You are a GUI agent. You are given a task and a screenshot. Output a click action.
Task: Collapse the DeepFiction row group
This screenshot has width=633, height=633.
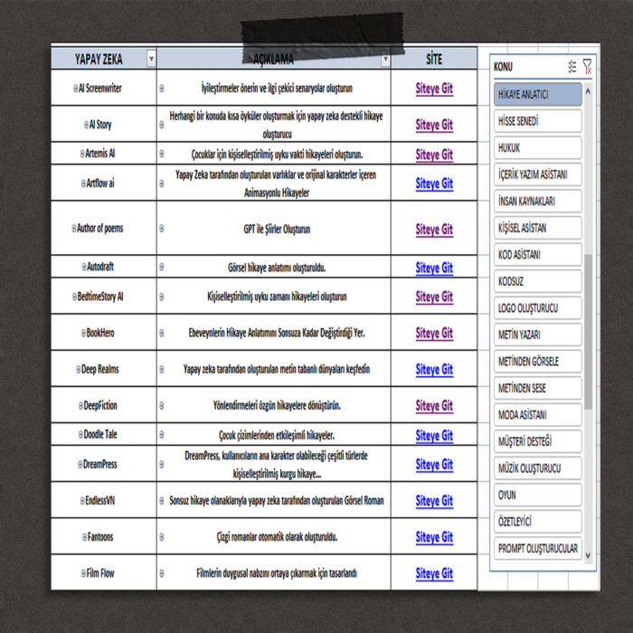80,406
